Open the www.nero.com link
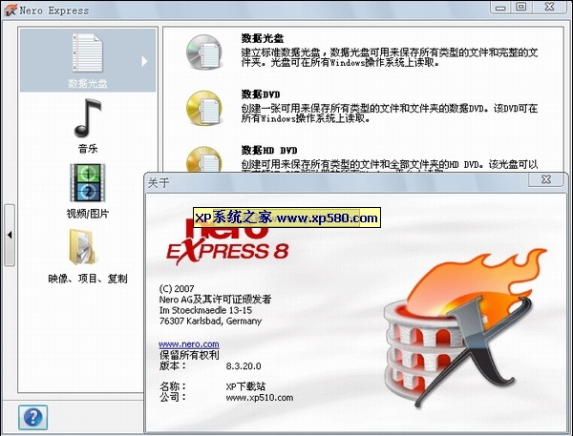The image size is (573, 436). (x=189, y=344)
